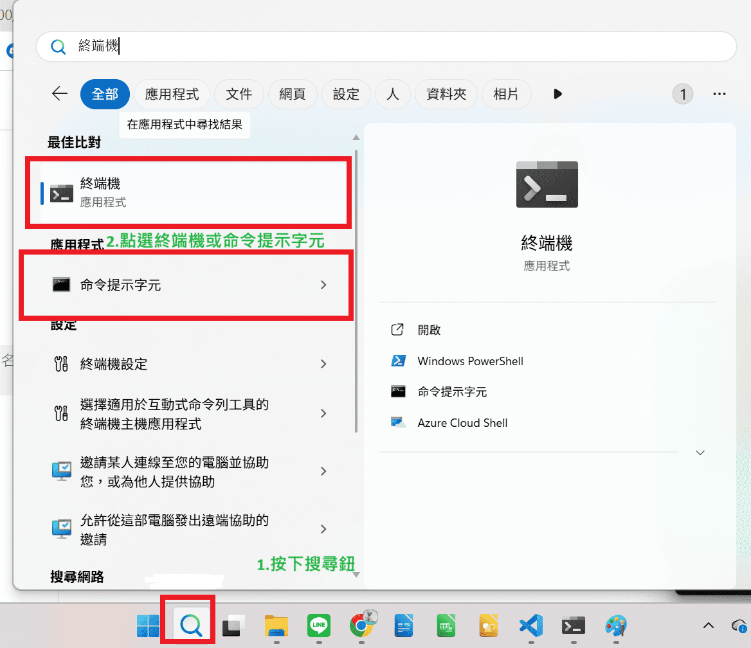Open Visual Studio Code from taskbar

(x=531, y=624)
